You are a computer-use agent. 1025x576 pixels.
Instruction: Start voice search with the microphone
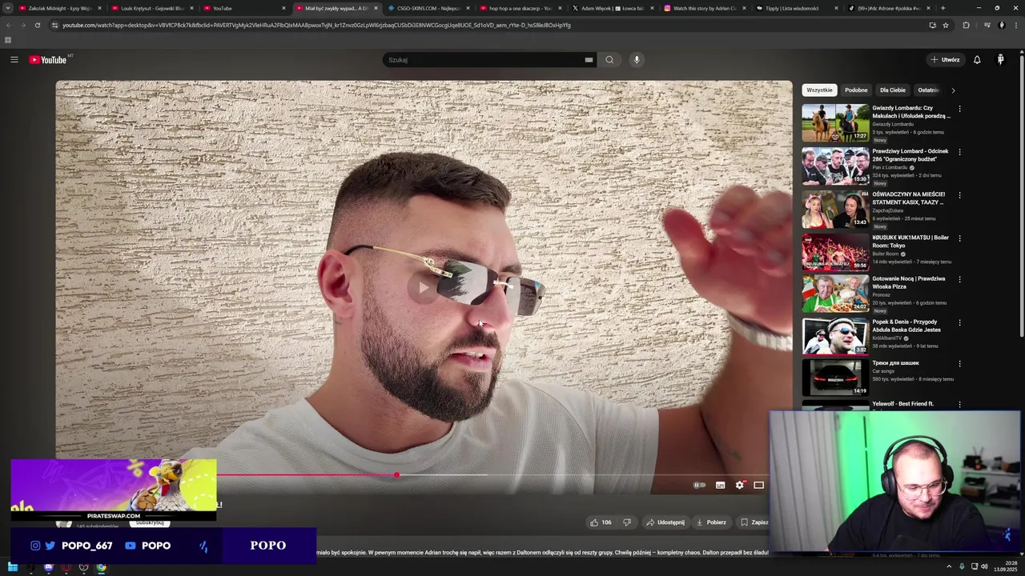tap(637, 60)
